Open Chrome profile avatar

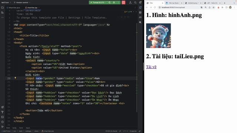point(230,7)
